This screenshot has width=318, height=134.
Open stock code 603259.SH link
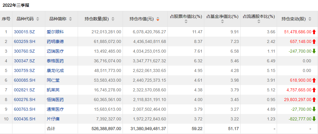click(x=25, y=41)
